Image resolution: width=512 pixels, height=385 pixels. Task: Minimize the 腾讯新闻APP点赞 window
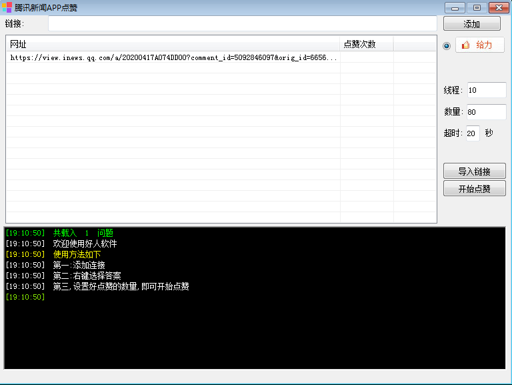(x=455, y=7)
